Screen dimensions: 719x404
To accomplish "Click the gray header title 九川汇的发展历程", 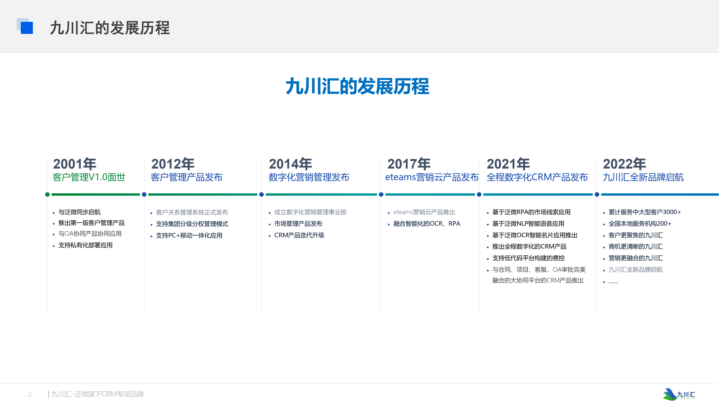I will [x=110, y=28].
